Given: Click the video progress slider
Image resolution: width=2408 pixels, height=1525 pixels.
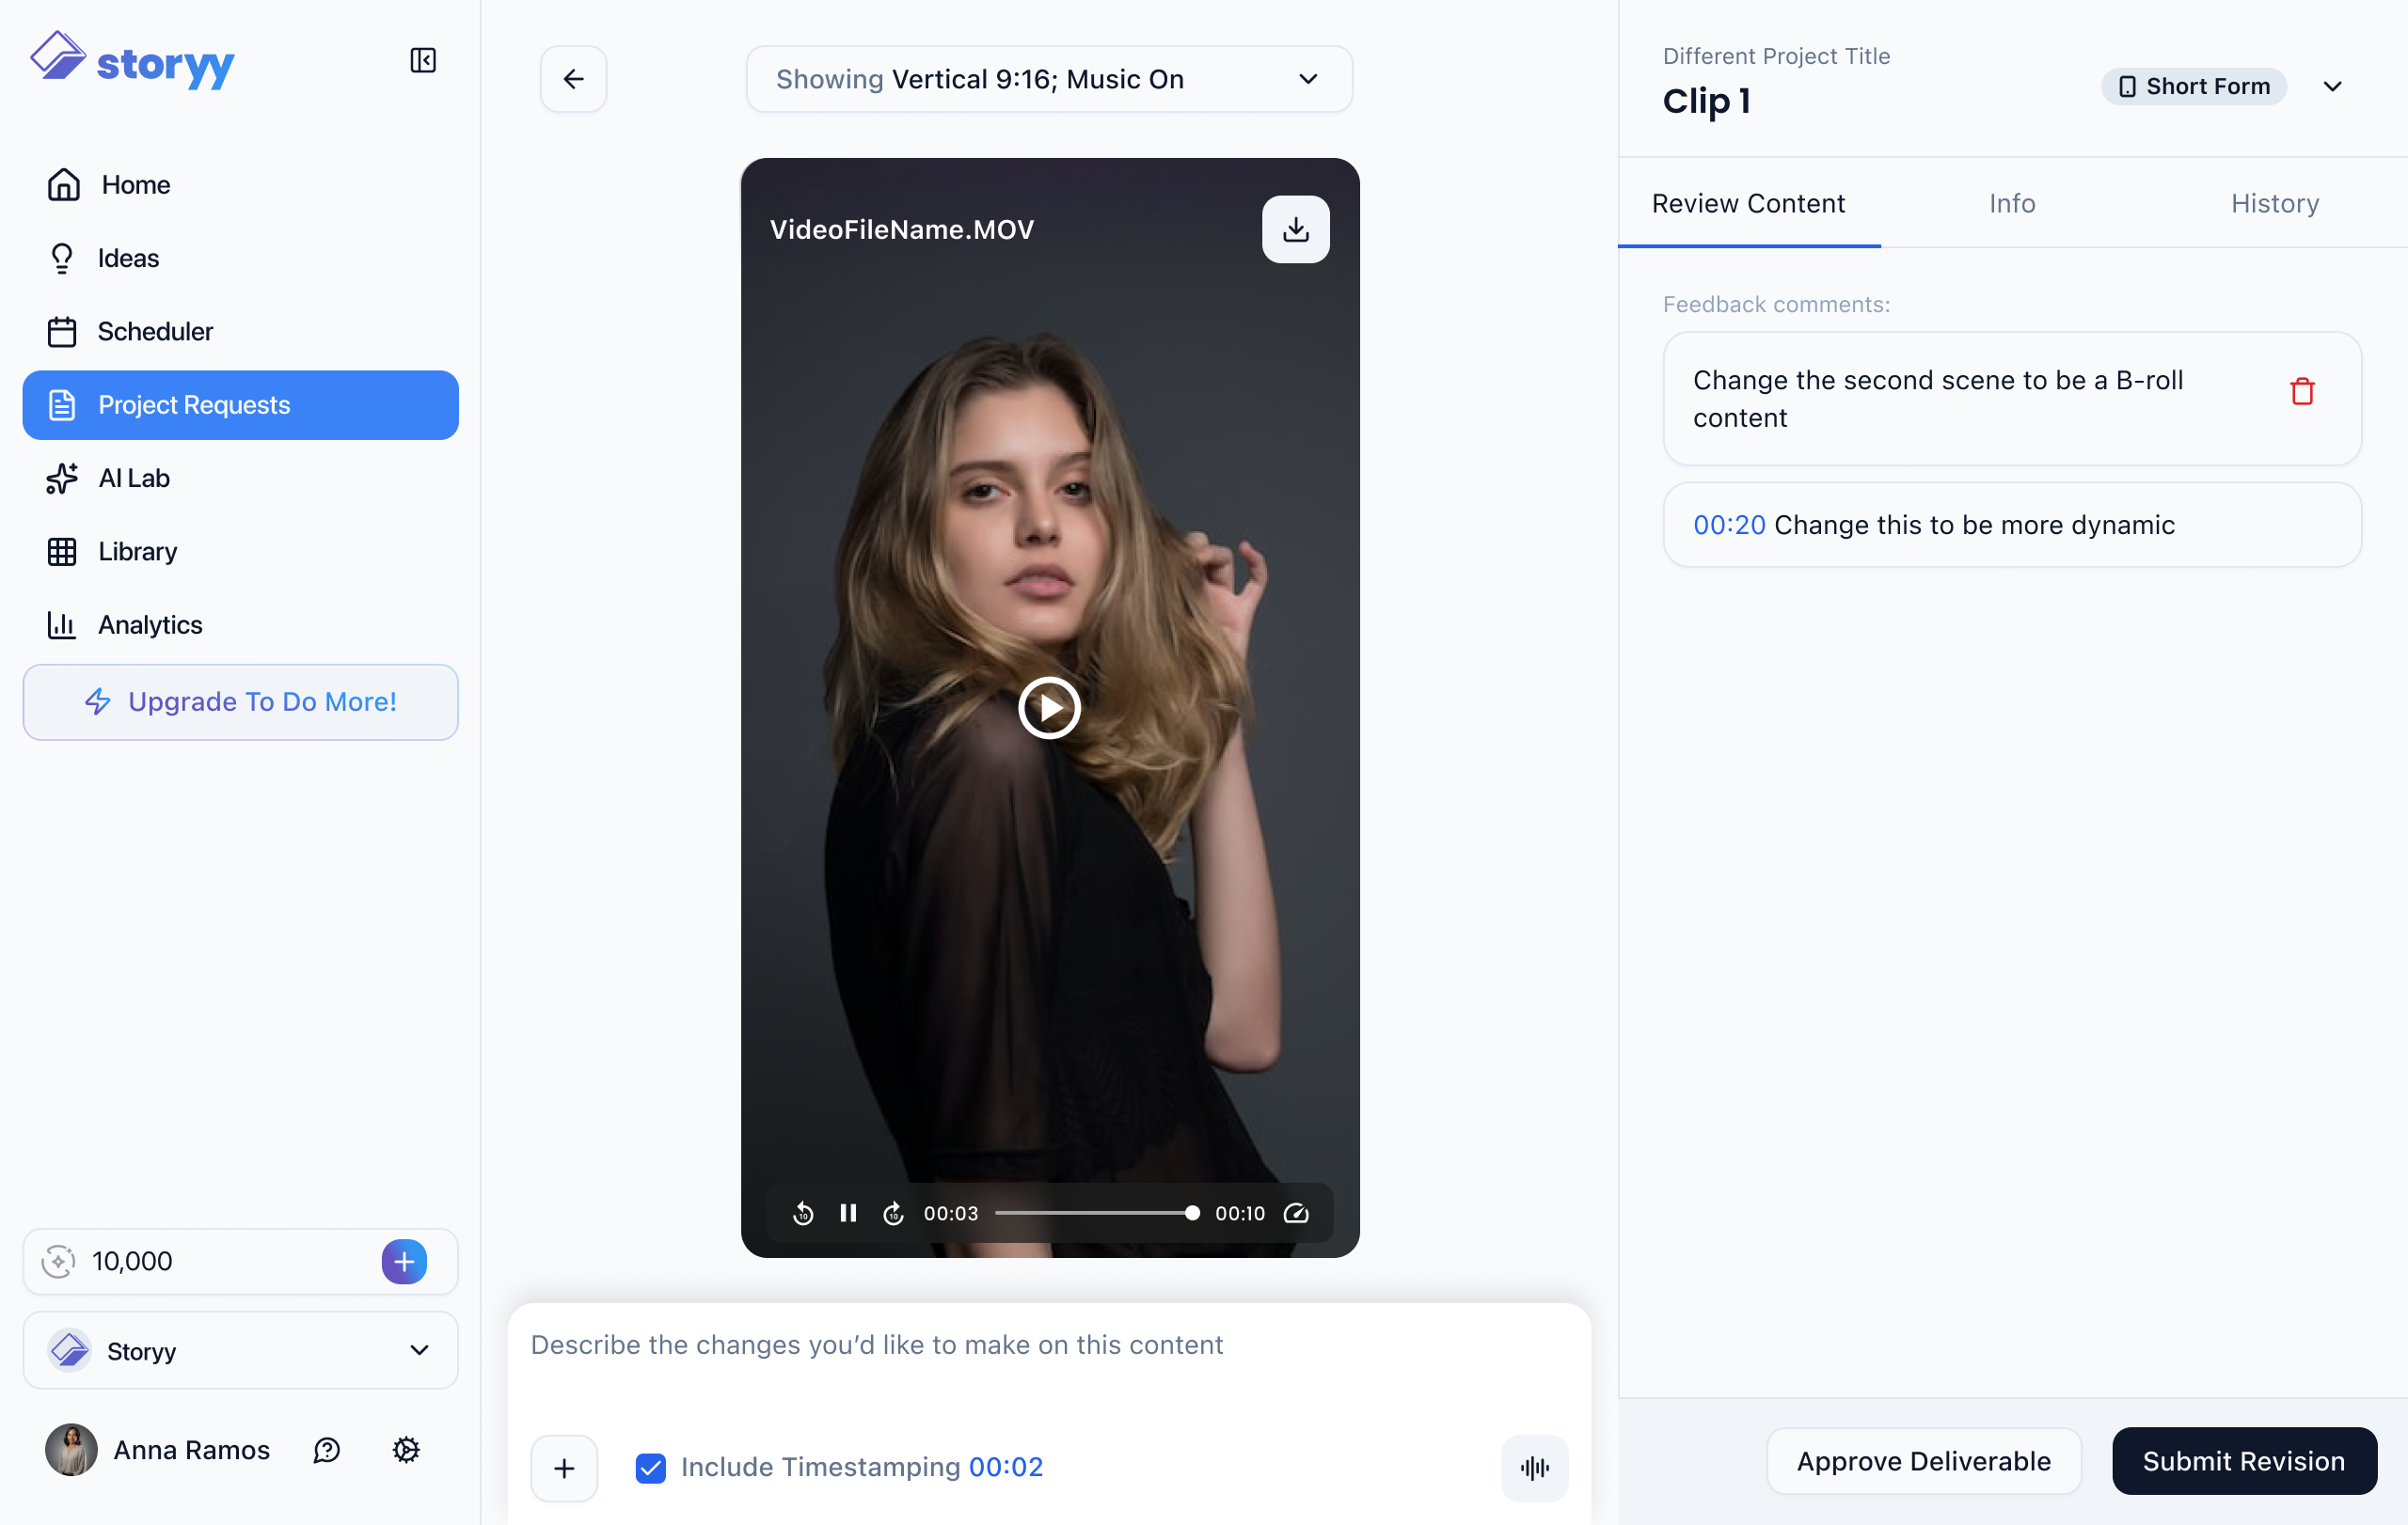Looking at the screenshot, I should (x=1097, y=1213).
